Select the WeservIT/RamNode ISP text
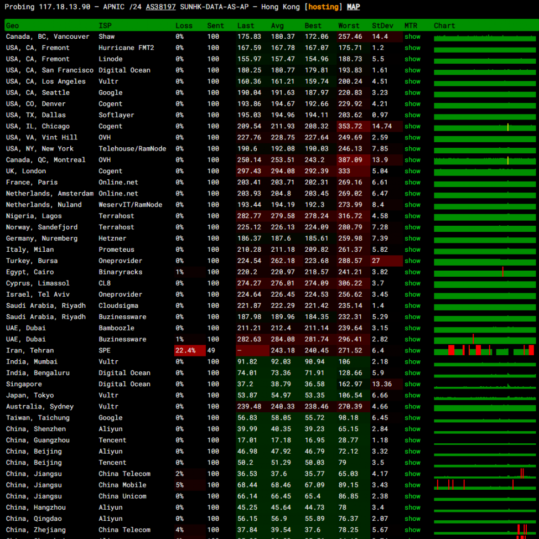The image size is (539, 539). [130, 205]
